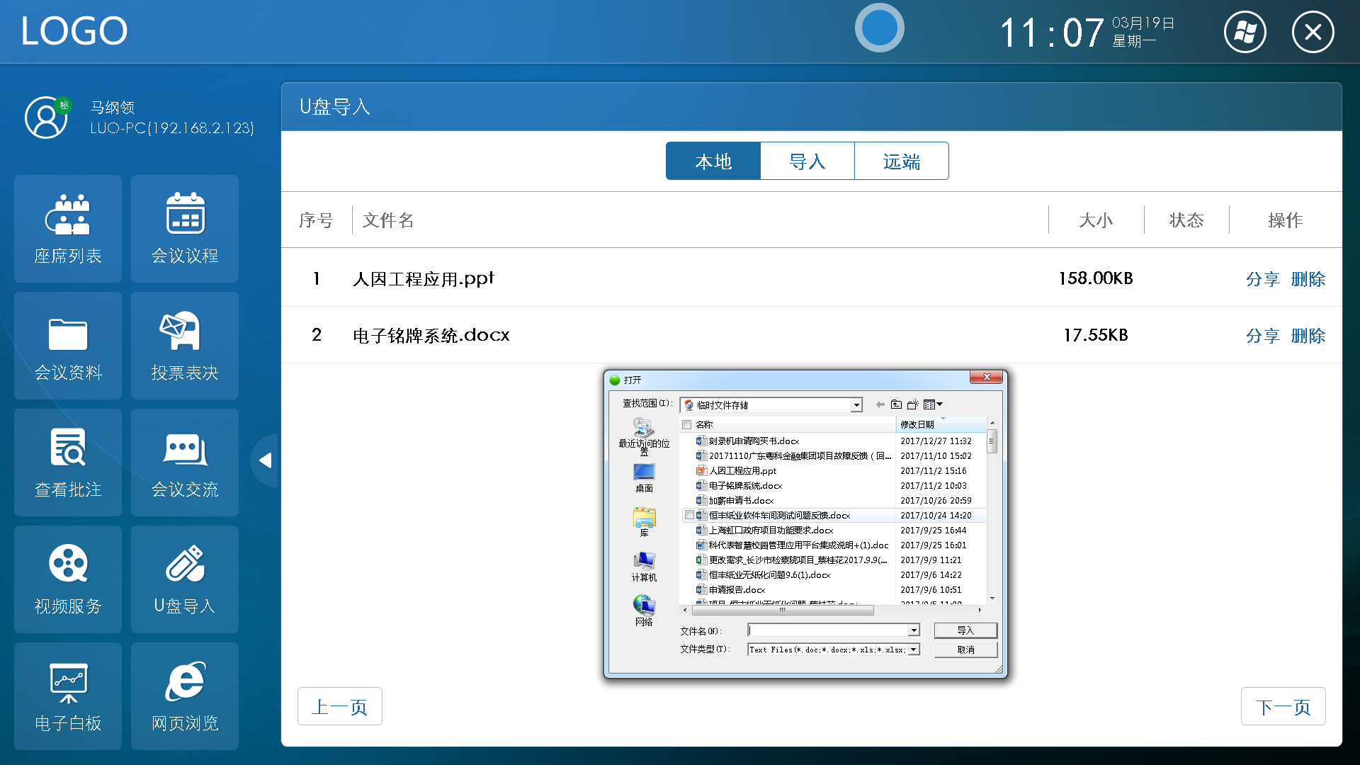Click 删除 for 人因工程应用.ppt
Viewport: 1360px width, 765px height.
1308,278
